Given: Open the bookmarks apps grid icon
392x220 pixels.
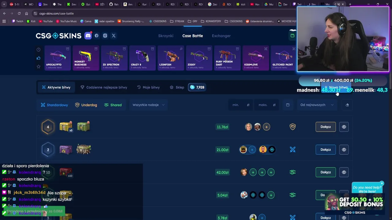Looking at the screenshot, I should pyautogui.click(x=4, y=21).
